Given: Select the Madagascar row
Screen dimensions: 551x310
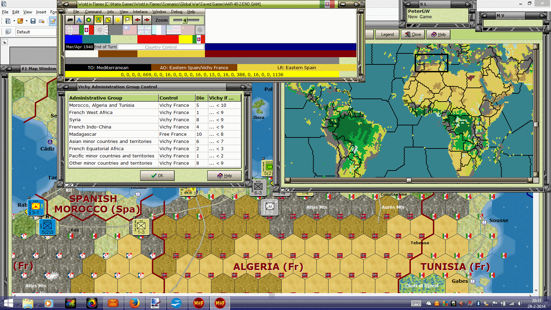Looking at the screenshot, I should (x=155, y=134).
